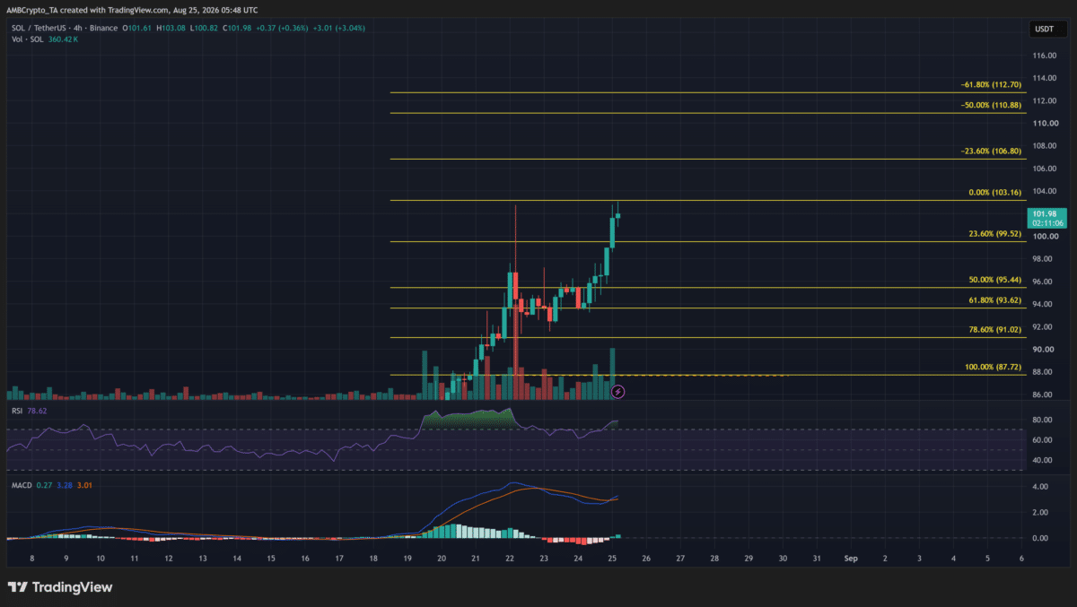
Task: Click the date 31 on time axis
Action: [816, 558]
